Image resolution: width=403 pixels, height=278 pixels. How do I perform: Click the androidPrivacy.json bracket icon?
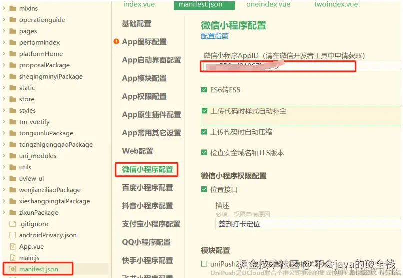13,235
